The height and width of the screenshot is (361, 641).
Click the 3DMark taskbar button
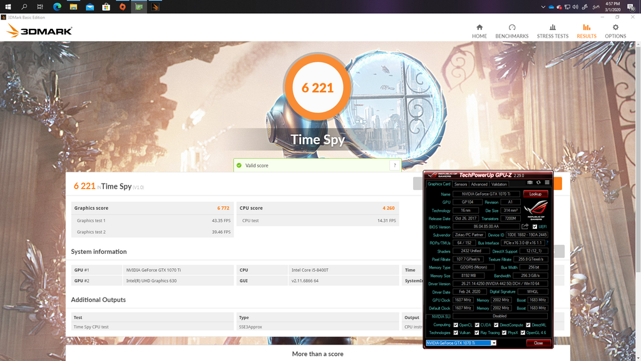click(155, 6)
